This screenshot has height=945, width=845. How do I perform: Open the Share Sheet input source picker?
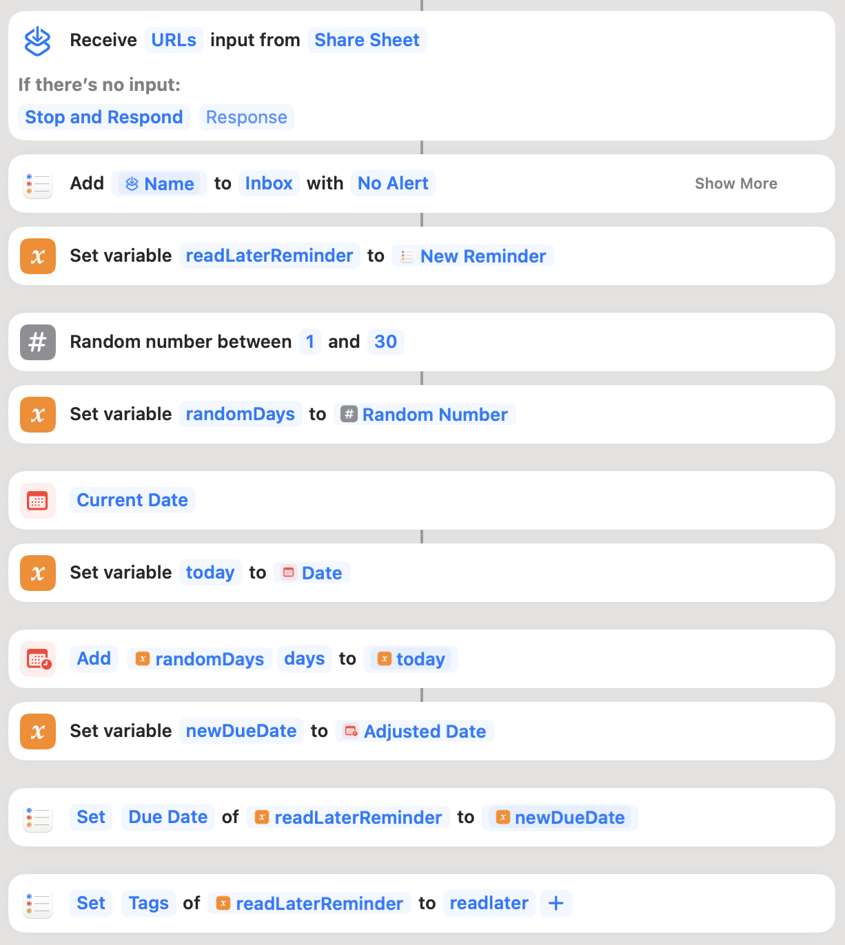[367, 40]
